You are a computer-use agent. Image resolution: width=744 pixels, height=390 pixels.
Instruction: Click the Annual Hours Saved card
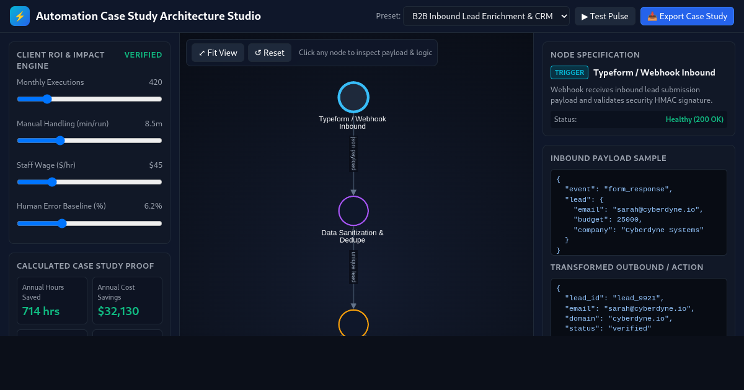point(52,300)
